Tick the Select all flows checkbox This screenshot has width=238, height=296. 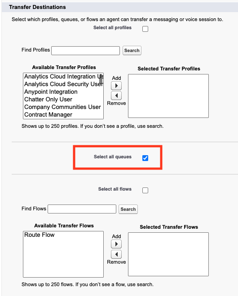click(145, 190)
